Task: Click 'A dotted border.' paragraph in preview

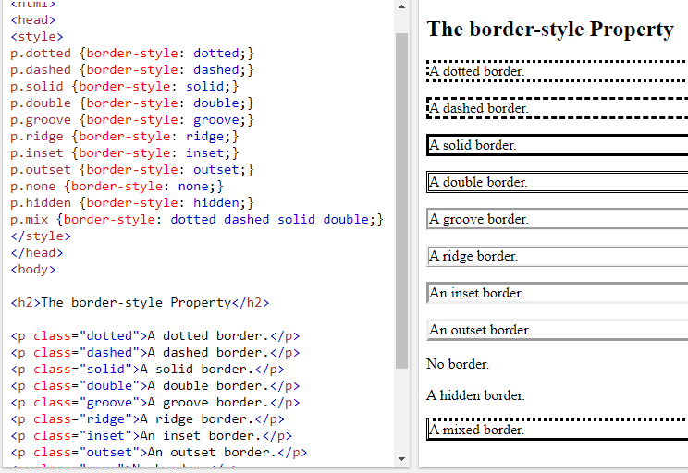Action: tap(557, 71)
